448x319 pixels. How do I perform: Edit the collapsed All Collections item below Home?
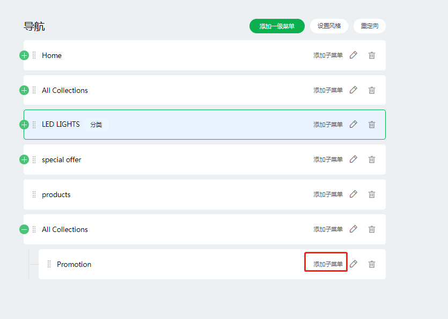(x=354, y=90)
